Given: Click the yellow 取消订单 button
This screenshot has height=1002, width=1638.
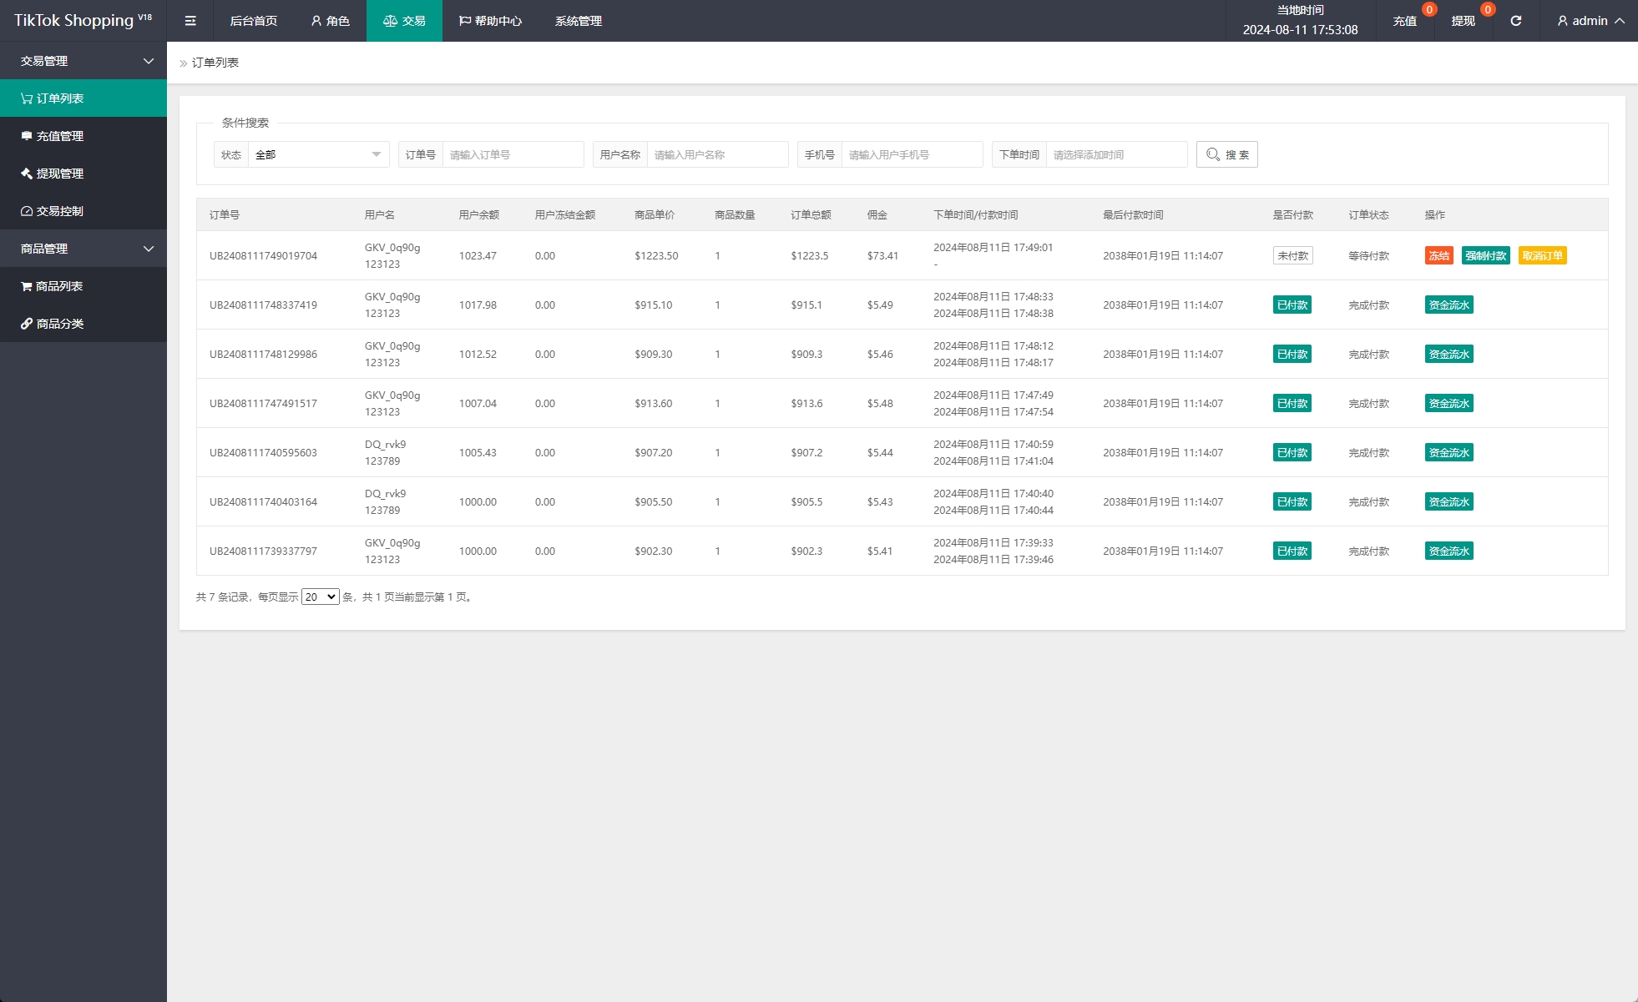Looking at the screenshot, I should click(1542, 256).
